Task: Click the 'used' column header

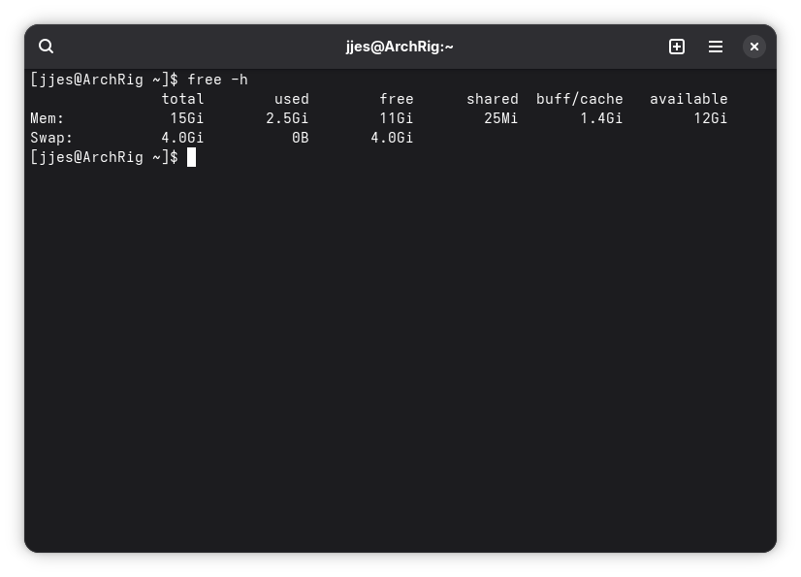Action: pyautogui.click(x=292, y=99)
